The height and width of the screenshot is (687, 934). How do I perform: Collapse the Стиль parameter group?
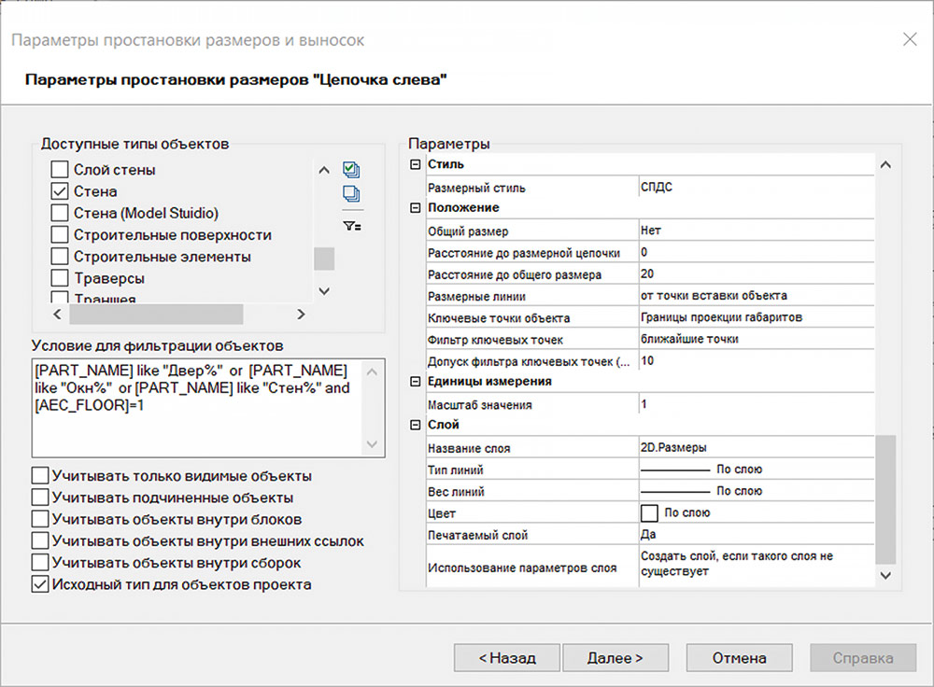coord(416,165)
